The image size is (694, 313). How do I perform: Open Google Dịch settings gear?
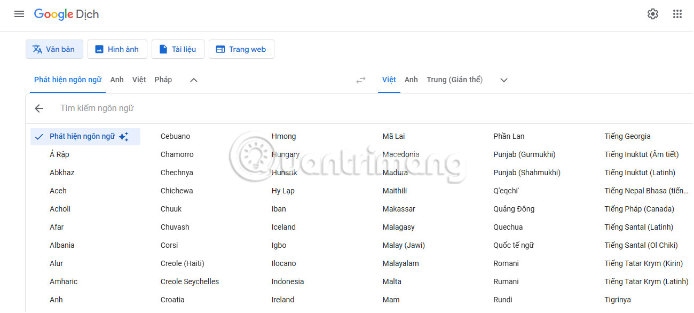[x=652, y=14]
